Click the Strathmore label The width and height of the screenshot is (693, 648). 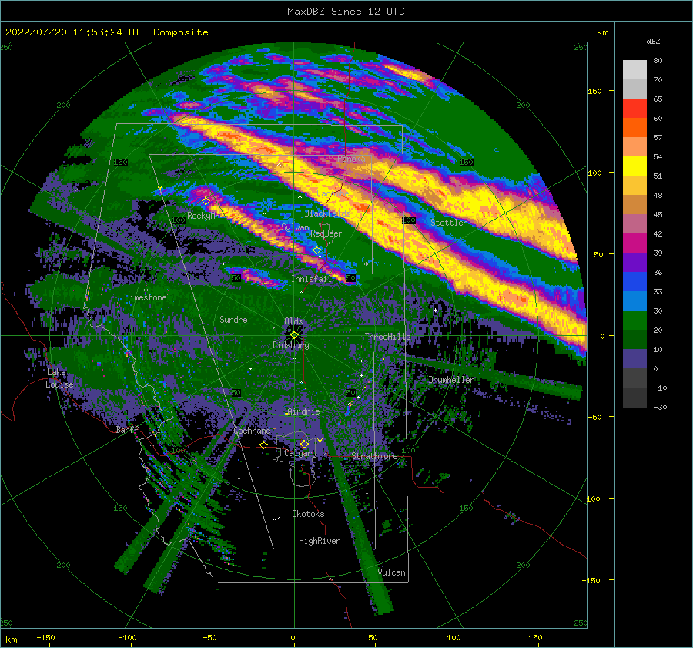[374, 456]
